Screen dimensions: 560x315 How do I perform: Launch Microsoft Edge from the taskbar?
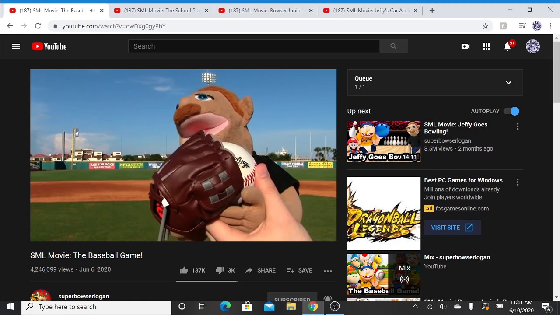click(x=225, y=307)
